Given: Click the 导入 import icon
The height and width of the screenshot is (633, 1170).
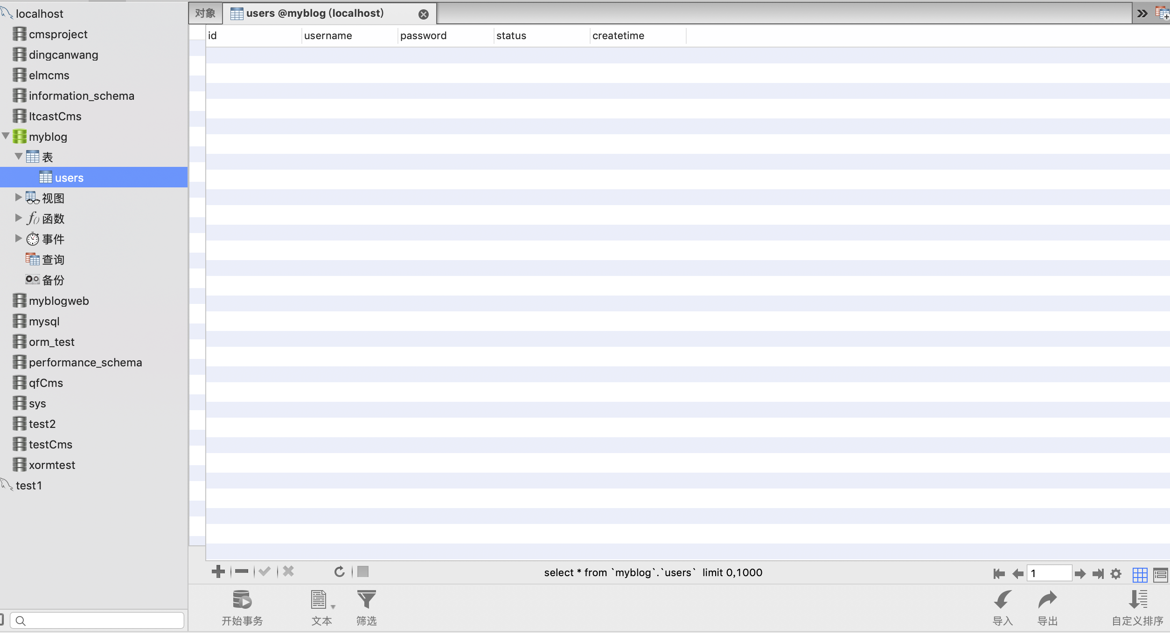Looking at the screenshot, I should tap(1003, 600).
